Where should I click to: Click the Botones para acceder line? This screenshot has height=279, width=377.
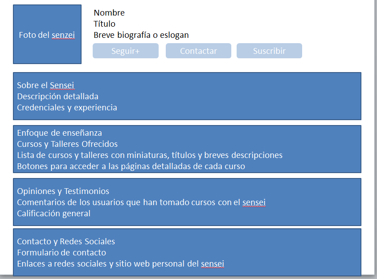pos(131,166)
